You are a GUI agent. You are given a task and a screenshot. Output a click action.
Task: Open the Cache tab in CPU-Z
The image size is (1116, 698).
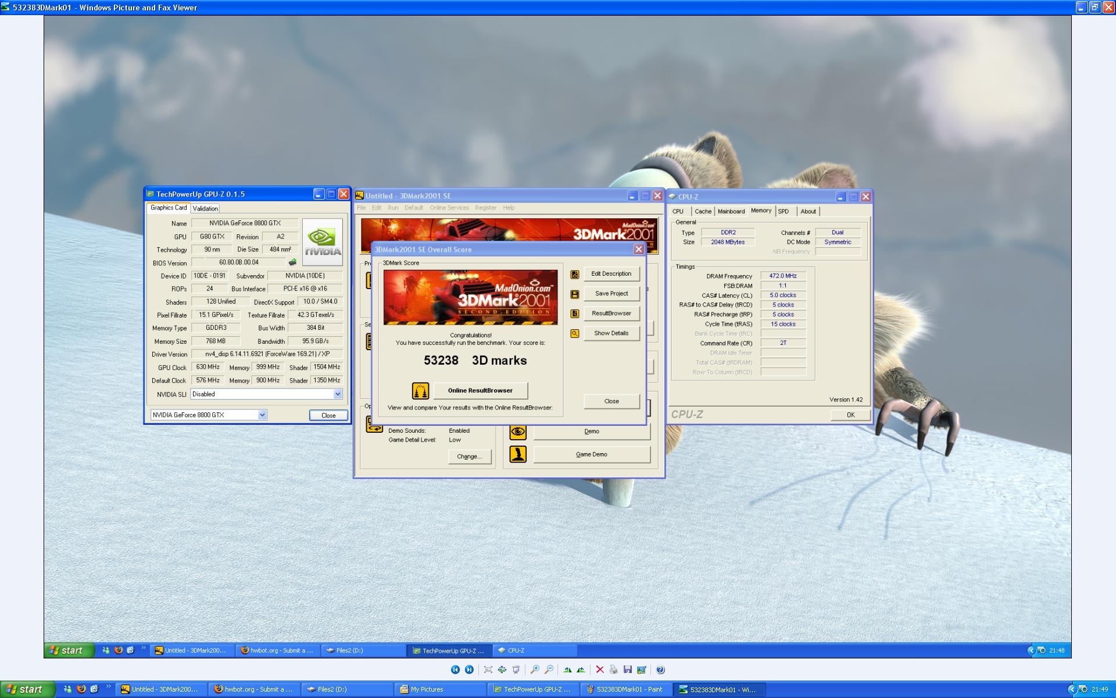703,211
